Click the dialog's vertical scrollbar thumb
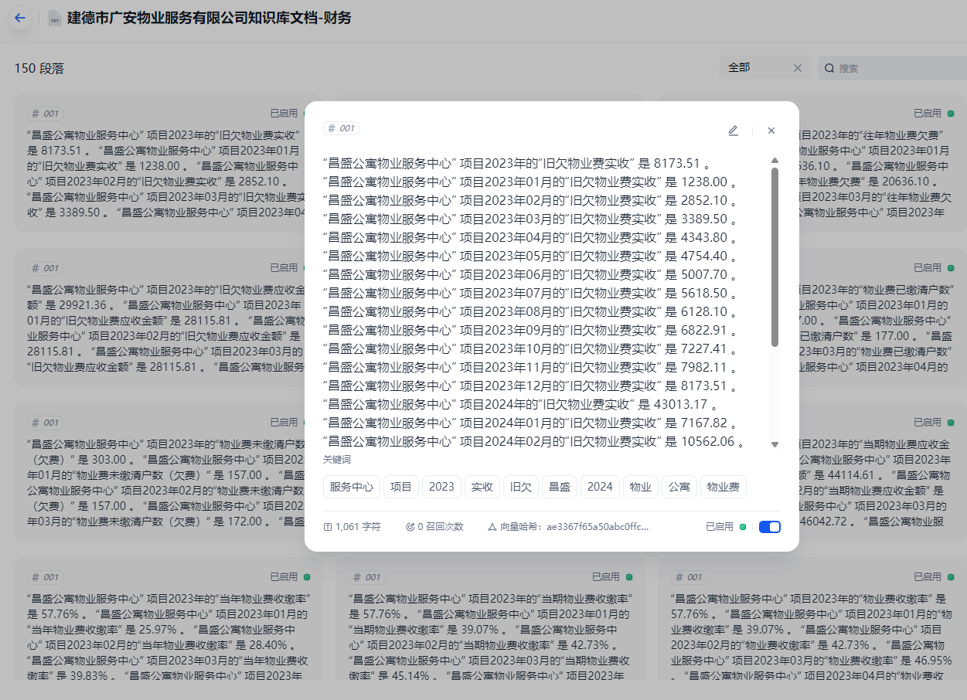The height and width of the screenshot is (700, 967). (x=775, y=257)
